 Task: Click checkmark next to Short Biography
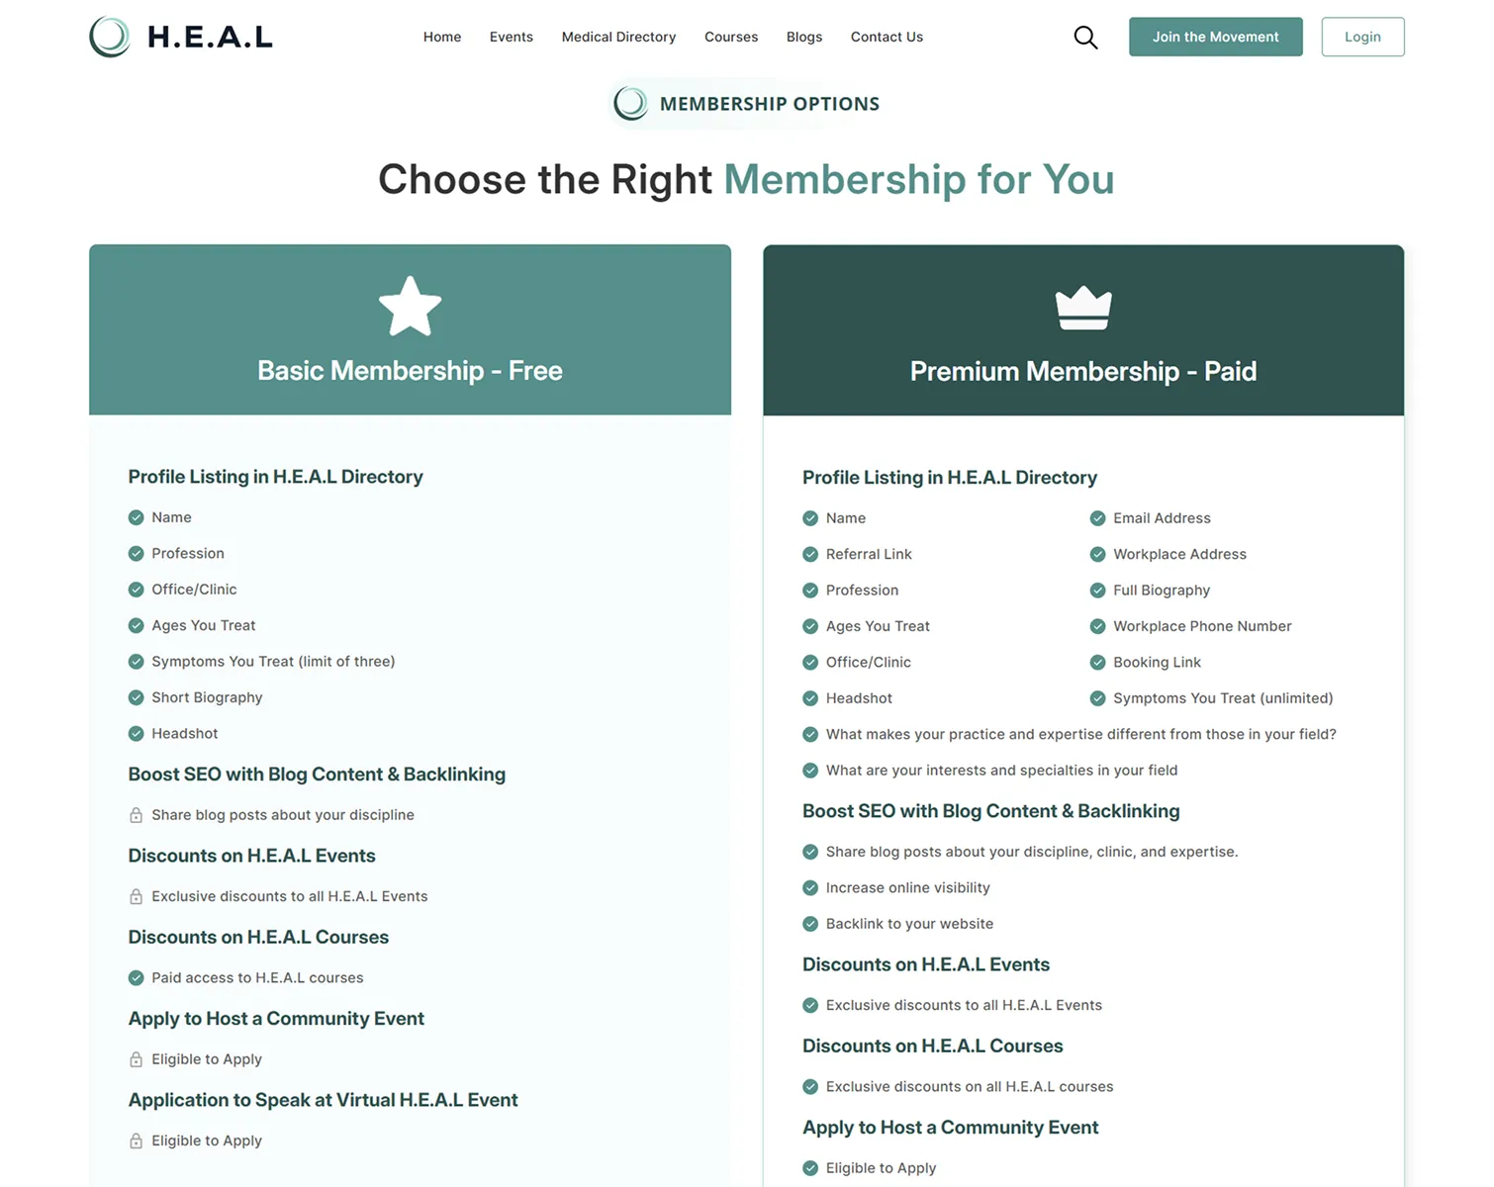coord(137,697)
